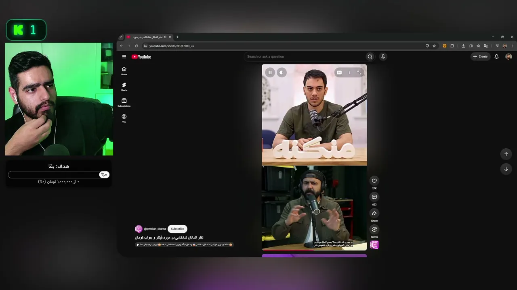Screen dimensions: 517x290
Task: Focus the YouTube search box
Action: click(x=305, y=57)
